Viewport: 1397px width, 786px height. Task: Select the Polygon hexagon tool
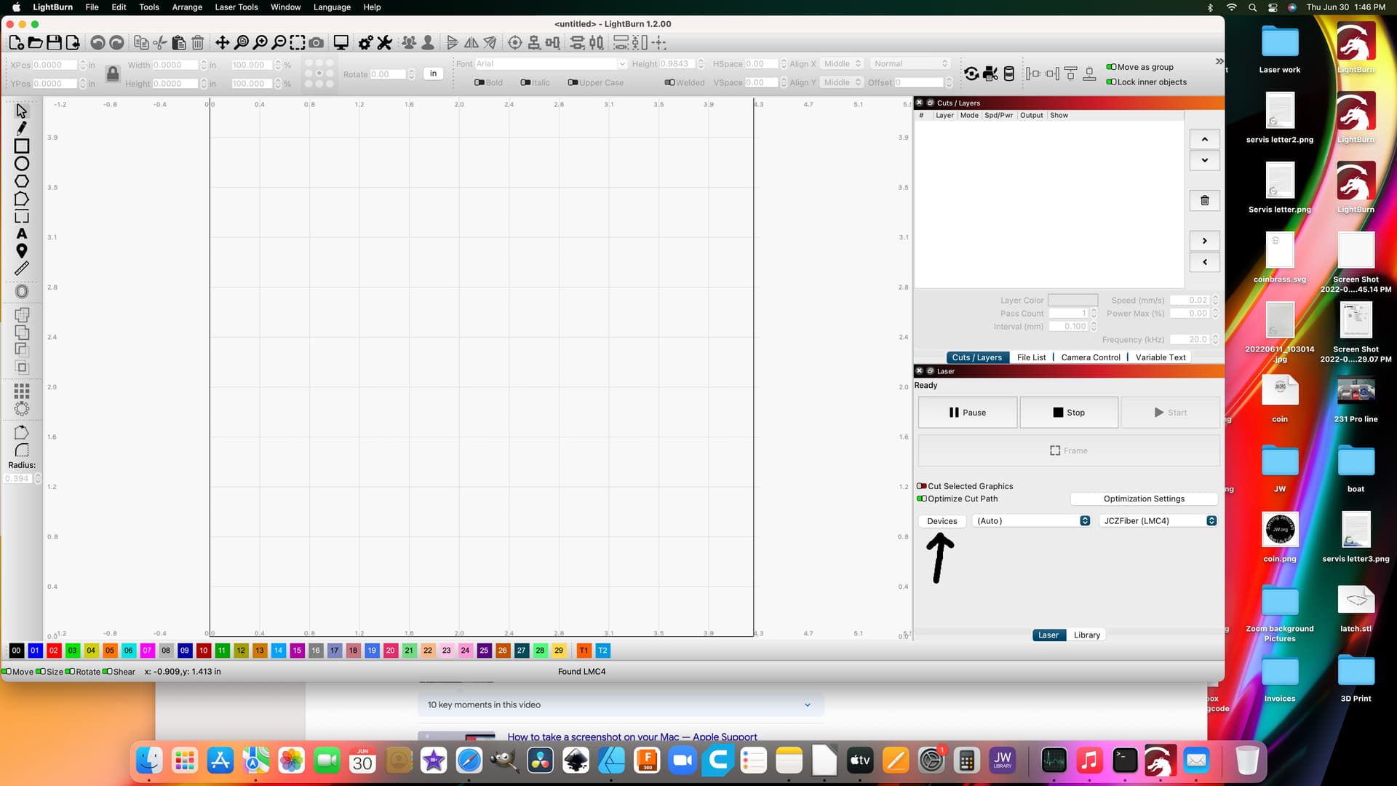pos(22,181)
